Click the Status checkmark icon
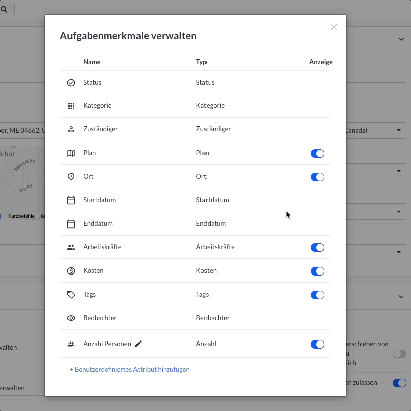Screen dimensions: 411x411 [x=71, y=83]
